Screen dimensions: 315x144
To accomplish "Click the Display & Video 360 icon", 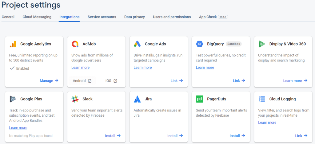I will tap(262, 44).
